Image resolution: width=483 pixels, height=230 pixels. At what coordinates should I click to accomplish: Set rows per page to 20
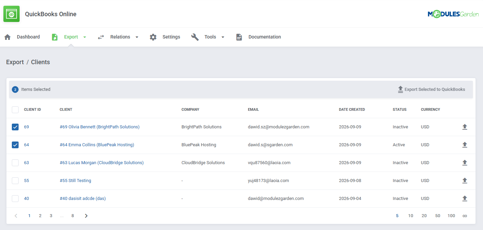click(x=424, y=216)
